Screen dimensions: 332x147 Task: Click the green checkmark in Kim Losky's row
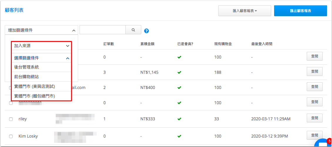click(x=179, y=136)
